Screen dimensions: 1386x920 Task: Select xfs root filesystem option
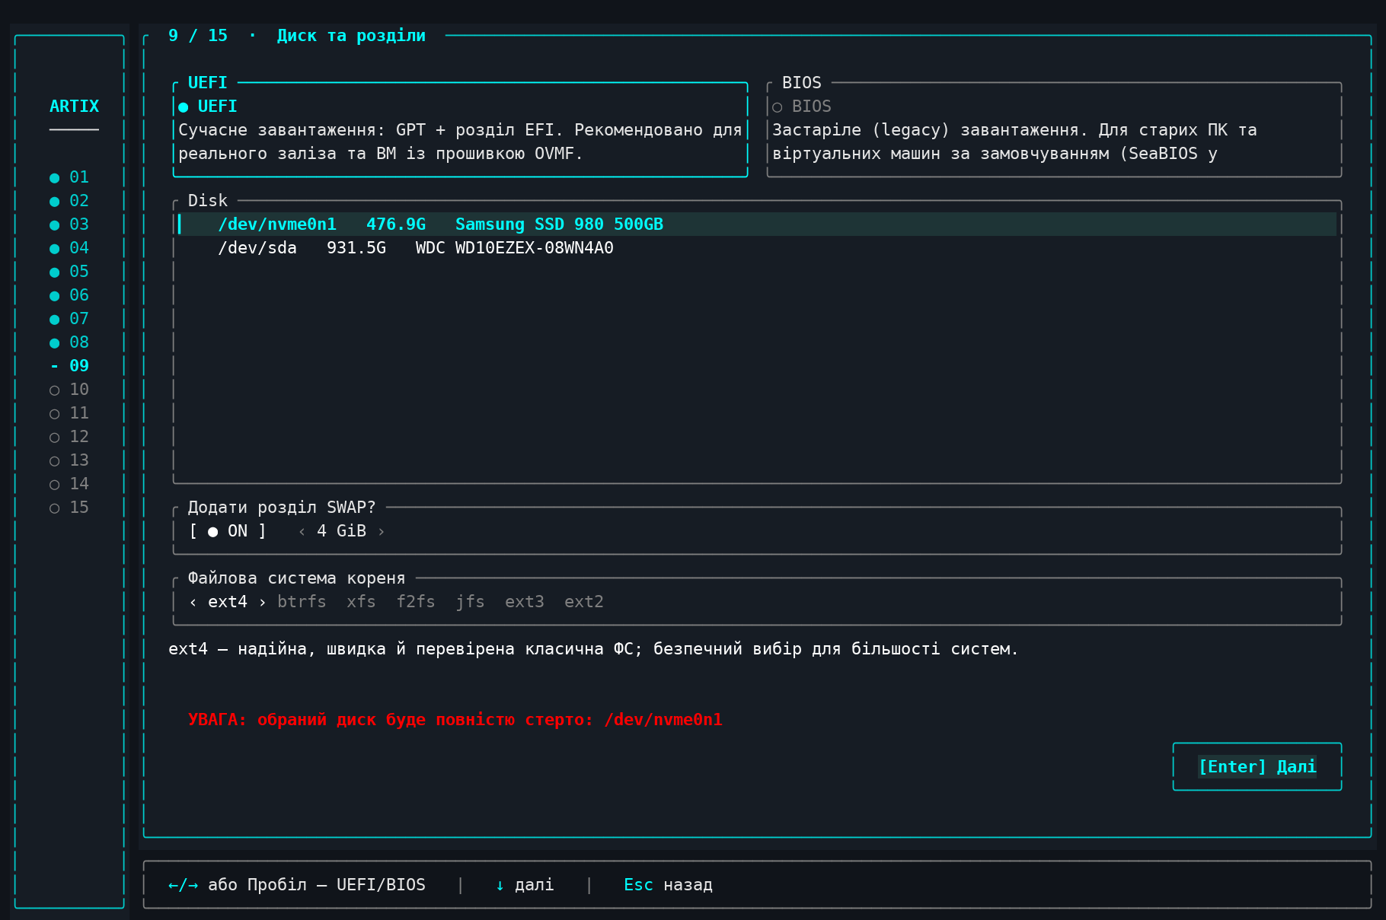click(x=361, y=602)
